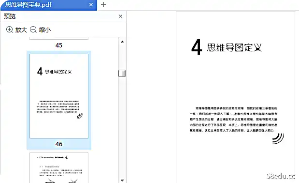This screenshot has height=183, width=299.
Task: Click the zoom-out magnifier icon
Action: pyautogui.click(x=33, y=30)
